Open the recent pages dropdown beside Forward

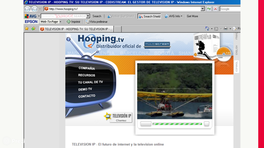40,9
